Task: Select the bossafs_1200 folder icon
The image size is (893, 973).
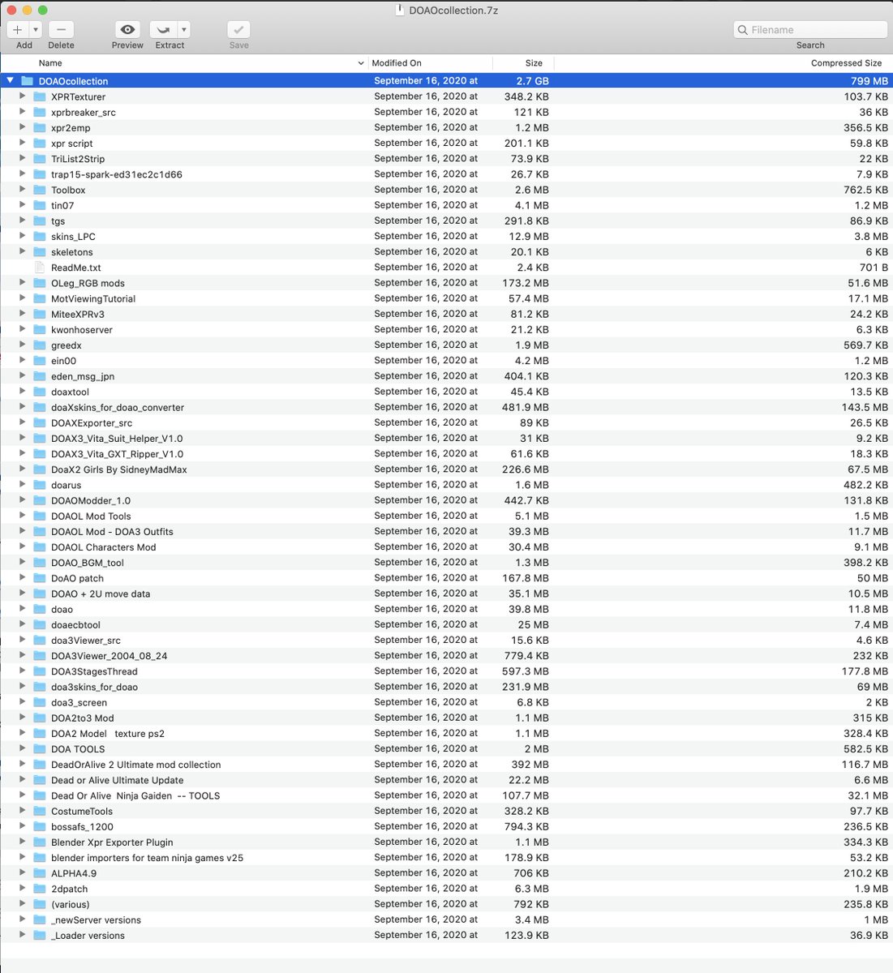Action: 40,826
